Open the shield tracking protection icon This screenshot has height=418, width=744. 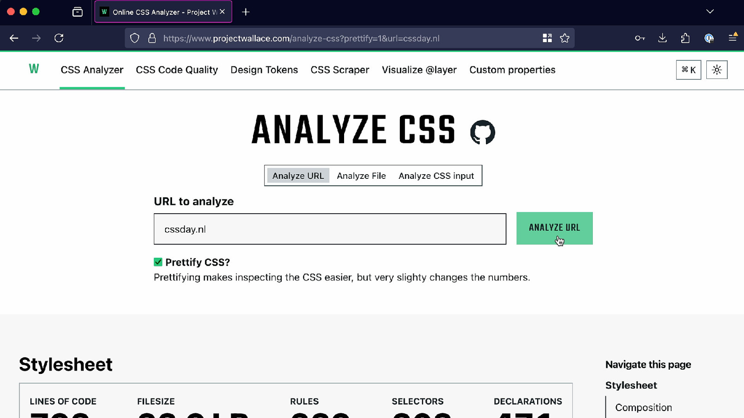click(x=134, y=38)
